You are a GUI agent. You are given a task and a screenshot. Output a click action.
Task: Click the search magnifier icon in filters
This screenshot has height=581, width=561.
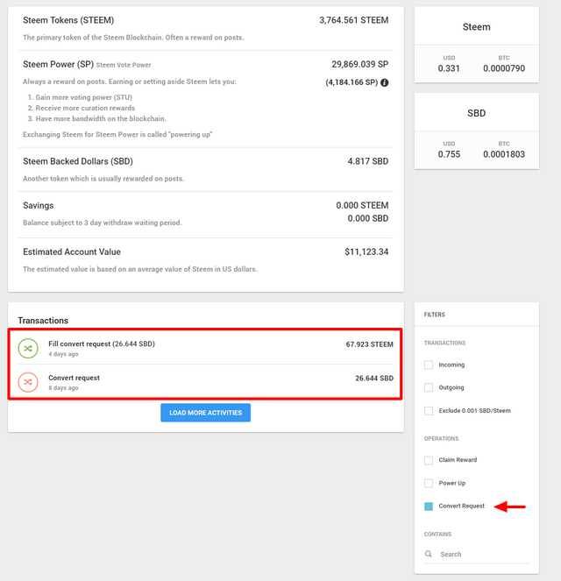pyautogui.click(x=429, y=554)
